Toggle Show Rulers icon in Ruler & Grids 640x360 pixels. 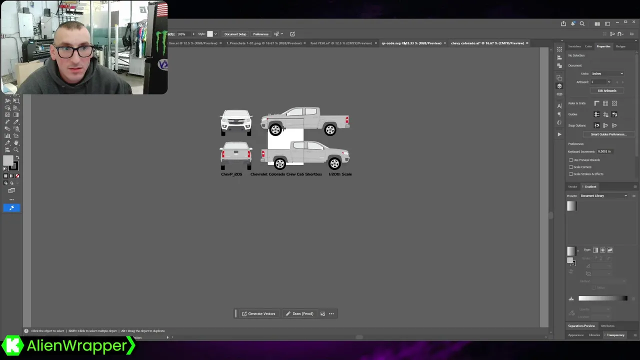596,103
